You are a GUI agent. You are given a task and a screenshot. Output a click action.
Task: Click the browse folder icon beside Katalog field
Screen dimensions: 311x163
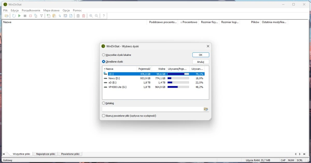(x=206, y=109)
